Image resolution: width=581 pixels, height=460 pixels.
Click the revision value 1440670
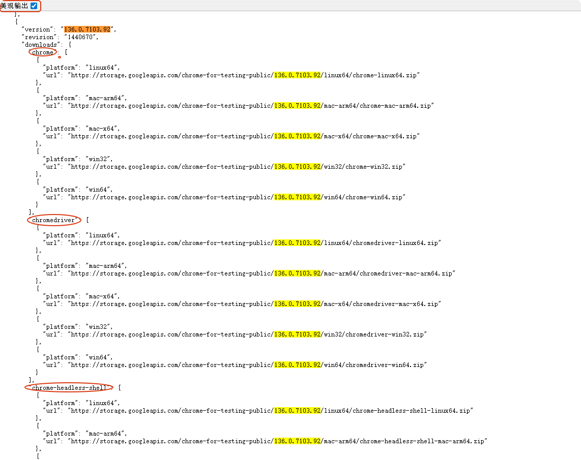click(80, 37)
